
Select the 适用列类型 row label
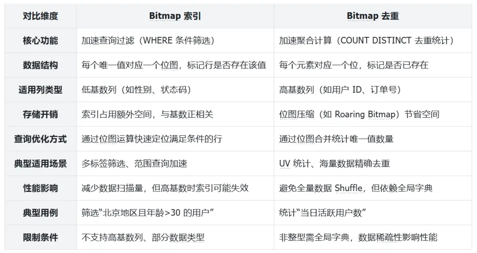(x=40, y=90)
